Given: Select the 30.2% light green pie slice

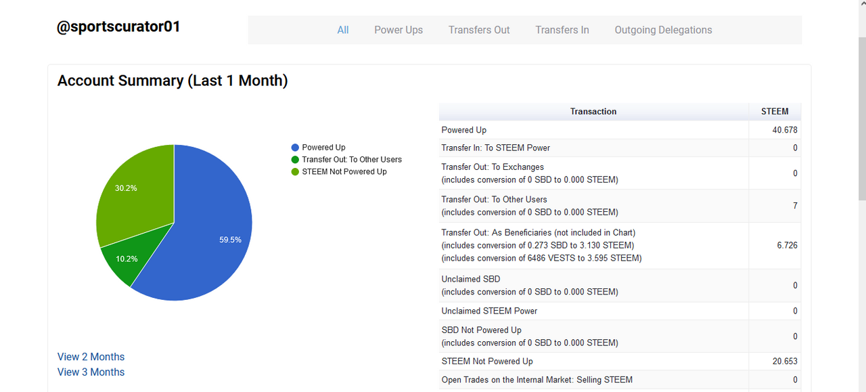Looking at the screenshot, I should (x=132, y=193).
